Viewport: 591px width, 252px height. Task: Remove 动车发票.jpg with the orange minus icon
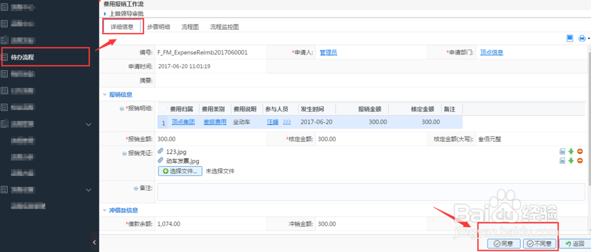(x=580, y=161)
